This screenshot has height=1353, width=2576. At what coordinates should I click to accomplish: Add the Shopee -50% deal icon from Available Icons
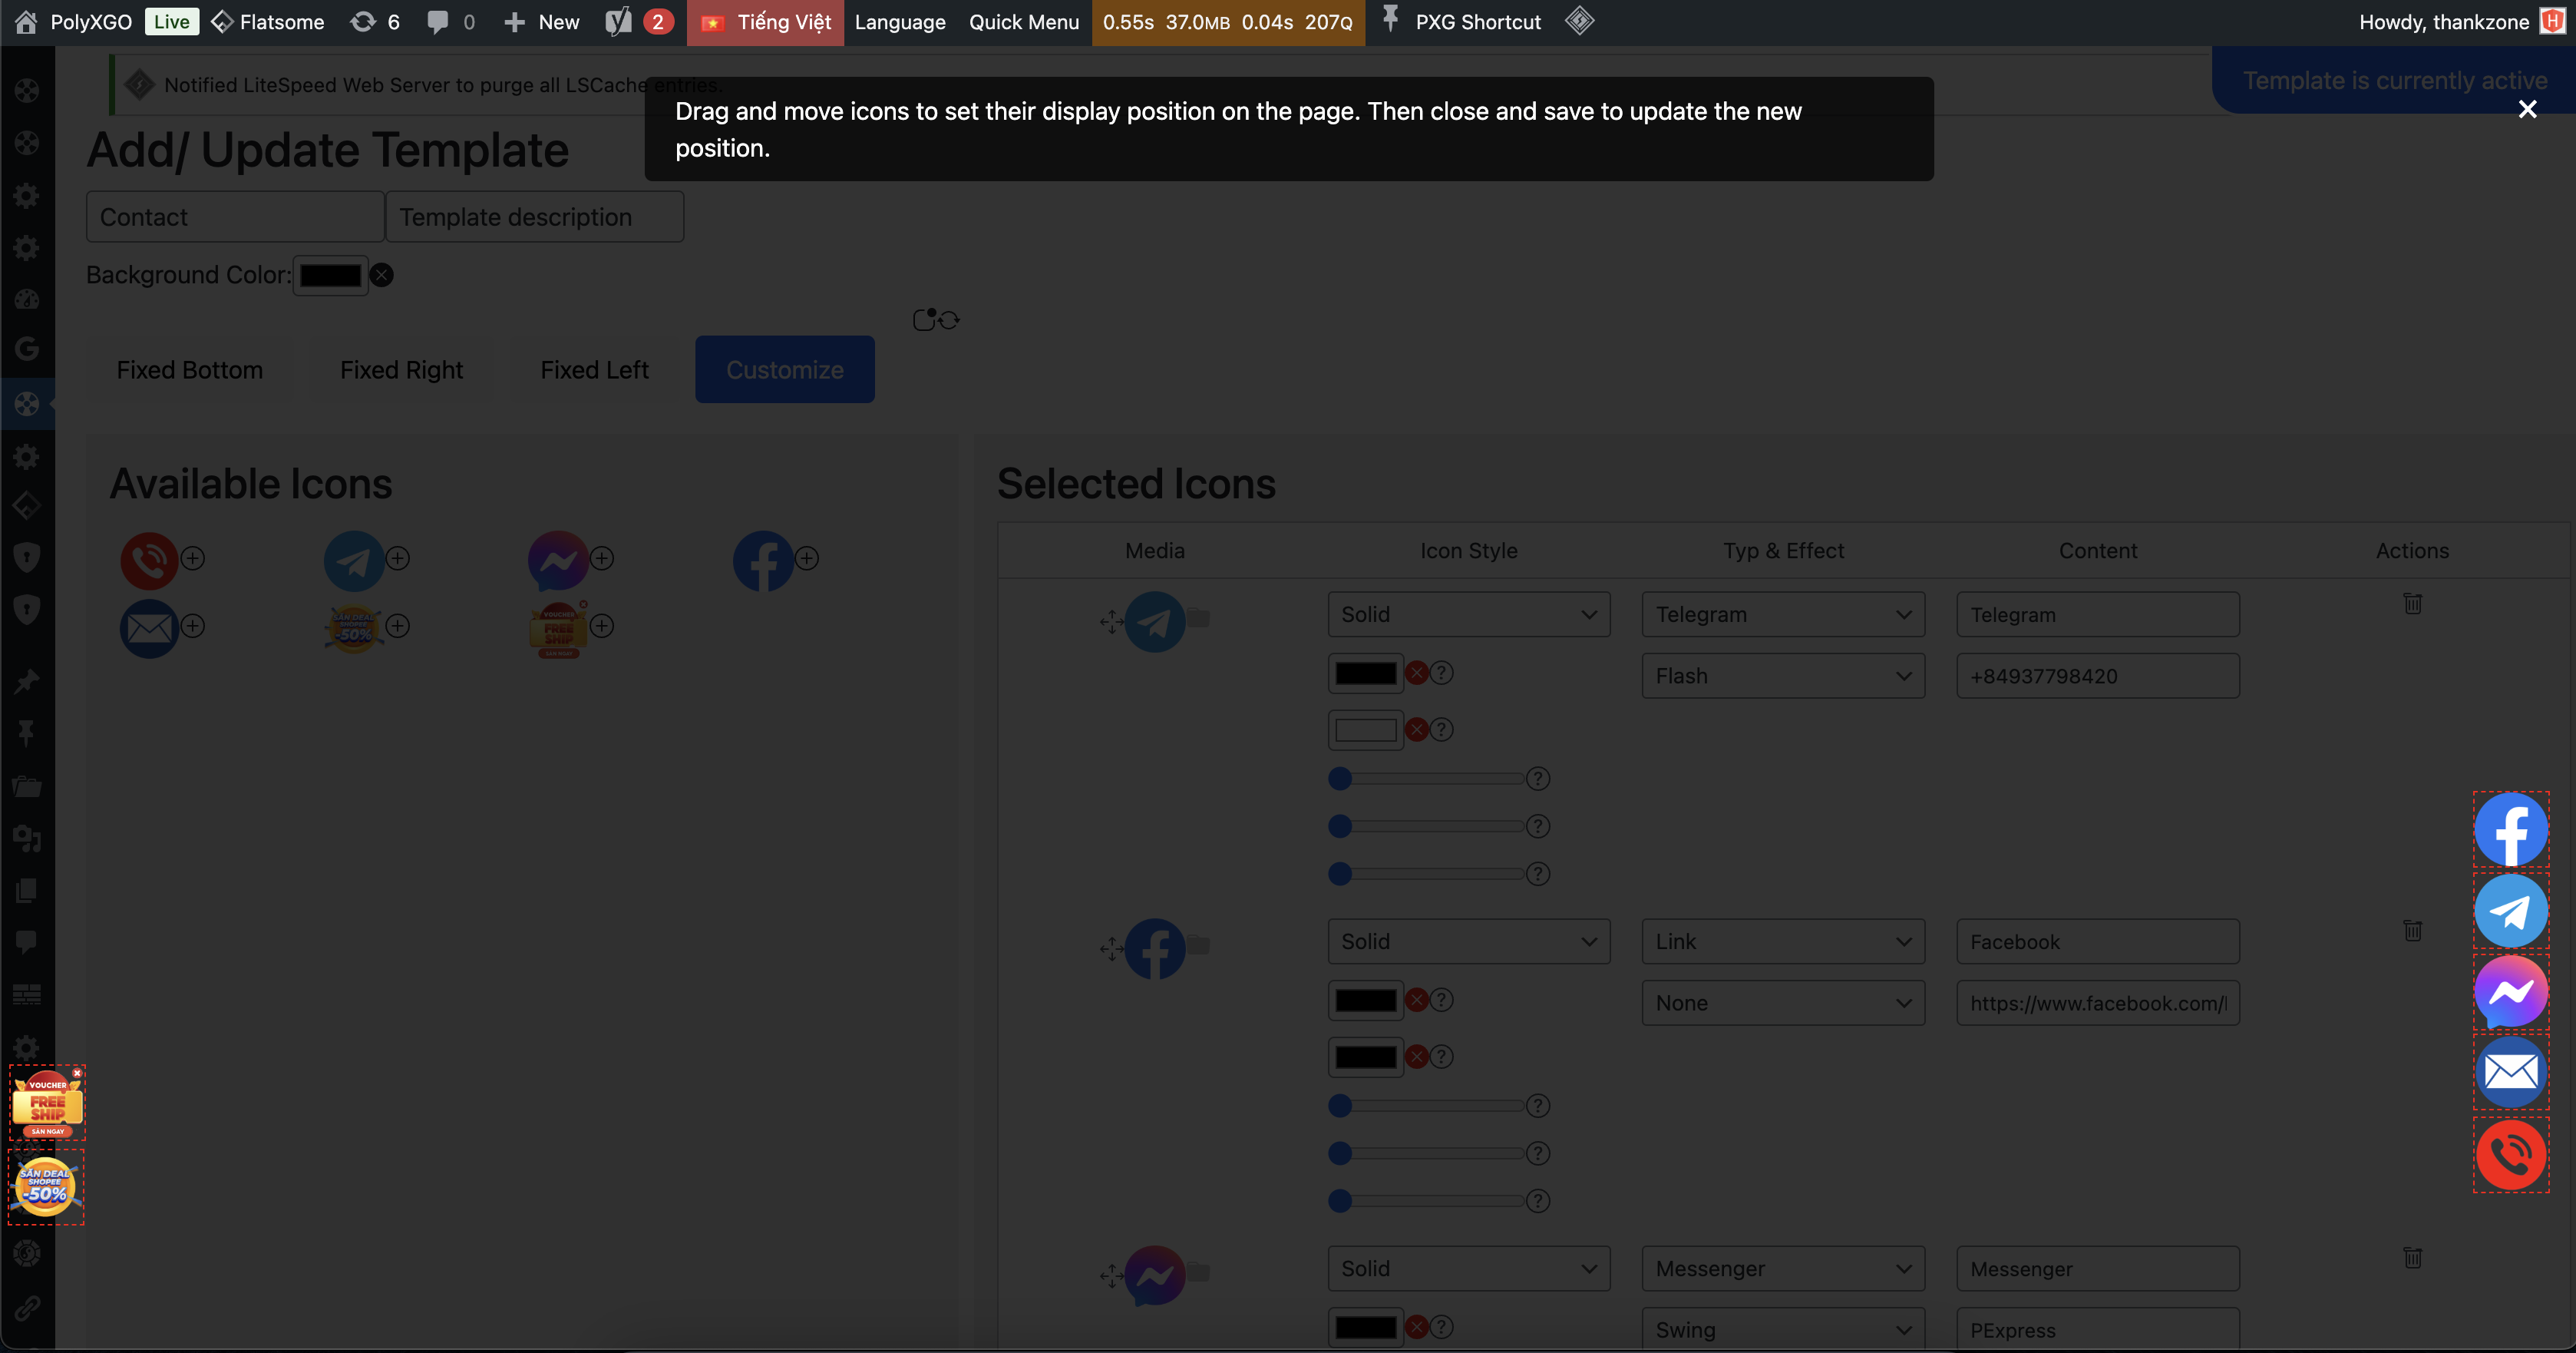click(398, 626)
